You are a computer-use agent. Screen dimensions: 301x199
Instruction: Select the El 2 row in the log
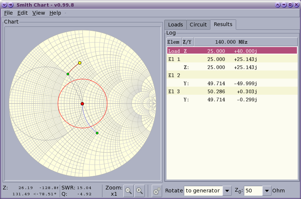coord(232,75)
